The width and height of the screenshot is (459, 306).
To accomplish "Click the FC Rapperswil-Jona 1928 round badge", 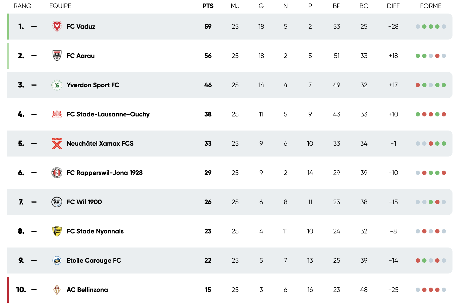I will (57, 173).
